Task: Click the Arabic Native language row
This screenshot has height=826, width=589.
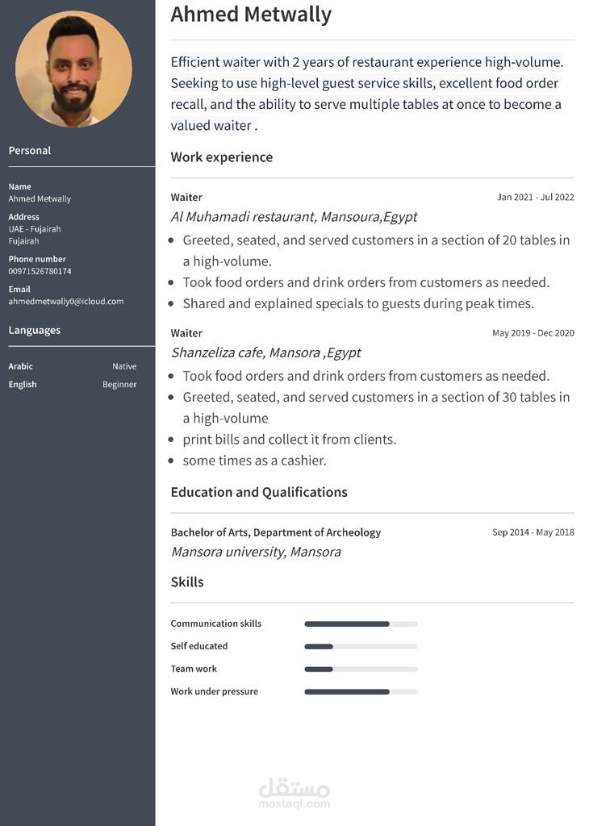Action: click(x=72, y=366)
